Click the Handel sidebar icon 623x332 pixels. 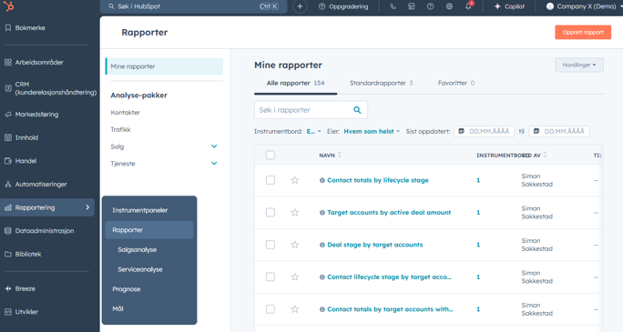pyautogui.click(x=8, y=161)
